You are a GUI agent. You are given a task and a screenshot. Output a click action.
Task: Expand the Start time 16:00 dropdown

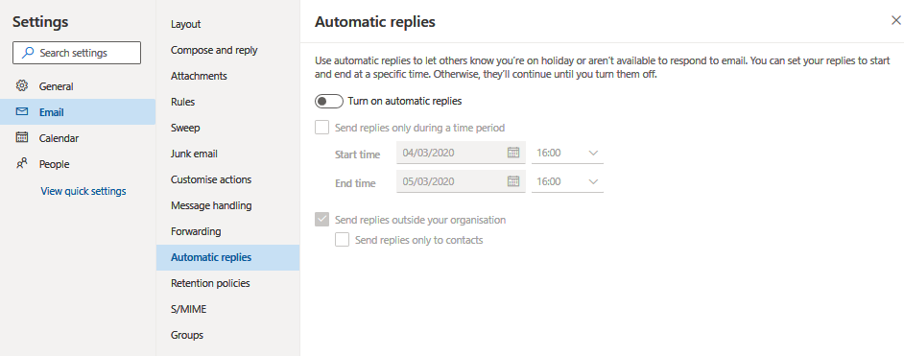[567, 153]
